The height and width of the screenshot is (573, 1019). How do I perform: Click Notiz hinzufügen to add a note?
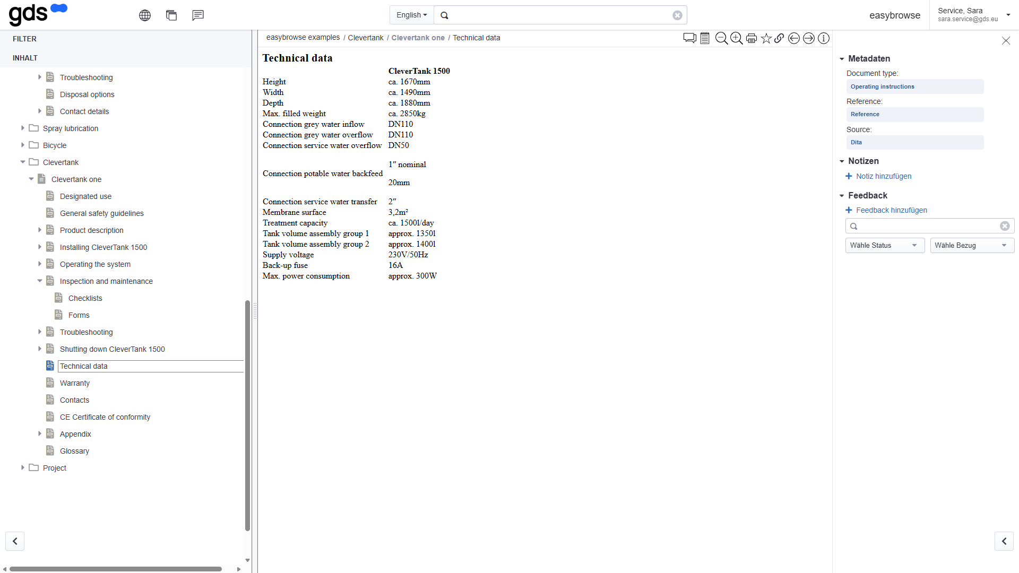pos(884,176)
